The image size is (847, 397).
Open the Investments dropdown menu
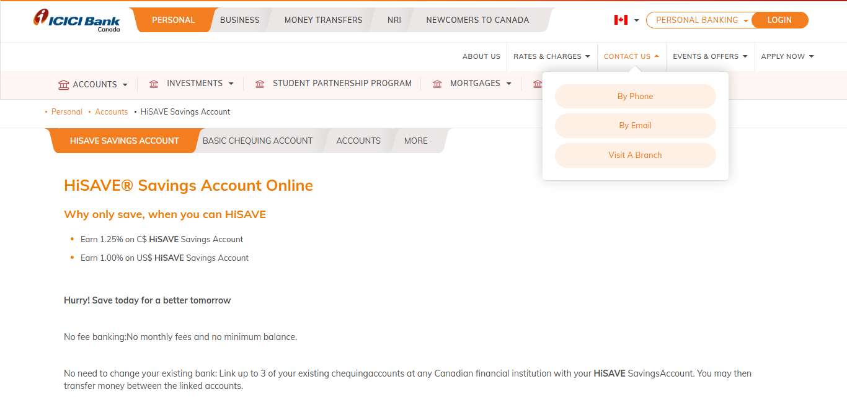(x=200, y=84)
